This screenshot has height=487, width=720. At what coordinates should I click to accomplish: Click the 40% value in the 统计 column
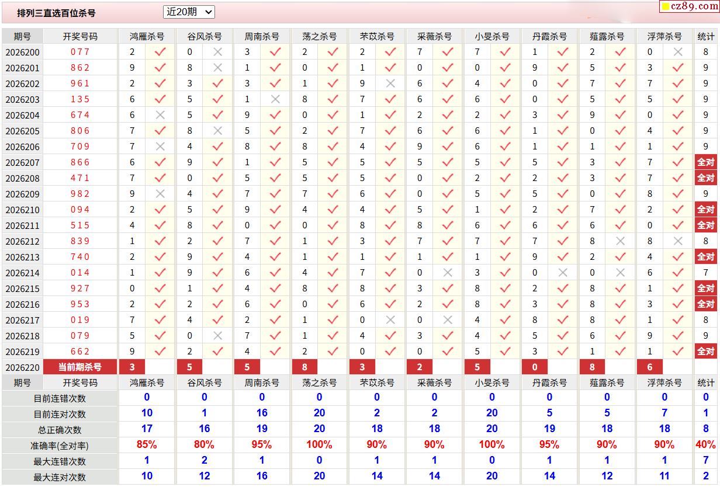pos(706,445)
